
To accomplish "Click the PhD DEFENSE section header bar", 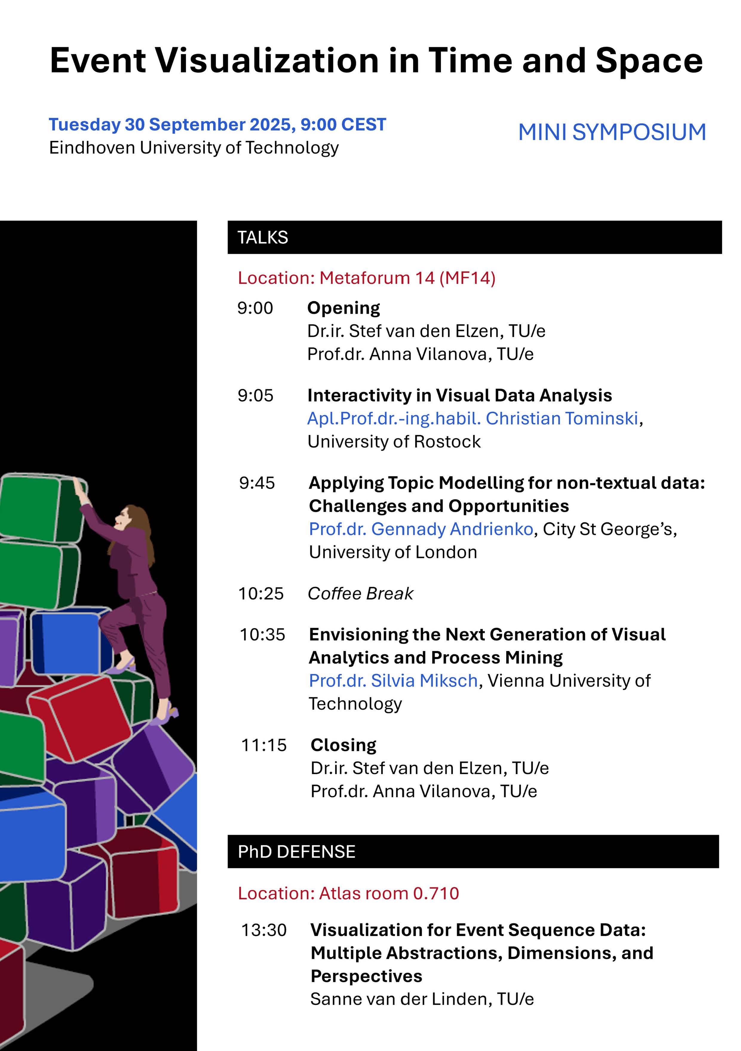I will 472,852.
